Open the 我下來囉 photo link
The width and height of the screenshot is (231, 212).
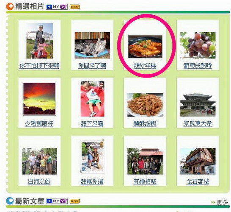pyautogui.click(x=92, y=123)
